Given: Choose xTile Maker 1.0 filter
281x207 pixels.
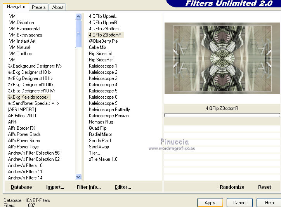Looking at the screenshot, I should click(x=103, y=159).
